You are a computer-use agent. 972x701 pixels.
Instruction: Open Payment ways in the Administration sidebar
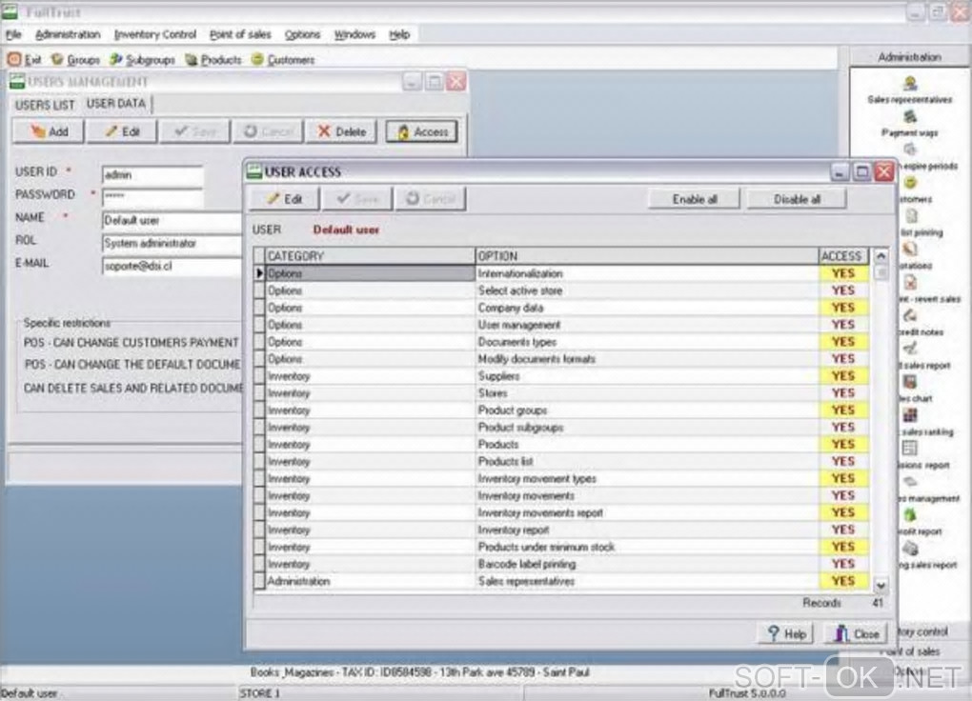pyautogui.click(x=909, y=124)
